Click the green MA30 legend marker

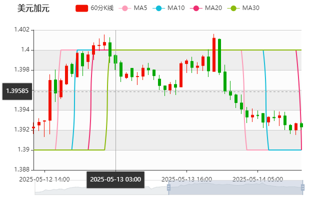[x=233, y=8]
